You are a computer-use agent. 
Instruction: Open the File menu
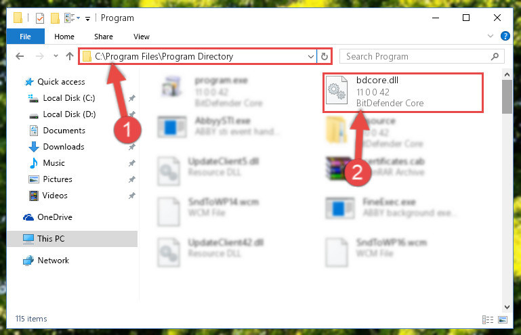(x=25, y=36)
